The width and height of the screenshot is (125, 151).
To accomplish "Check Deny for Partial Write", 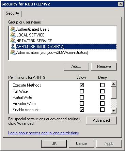I will (102, 97).
